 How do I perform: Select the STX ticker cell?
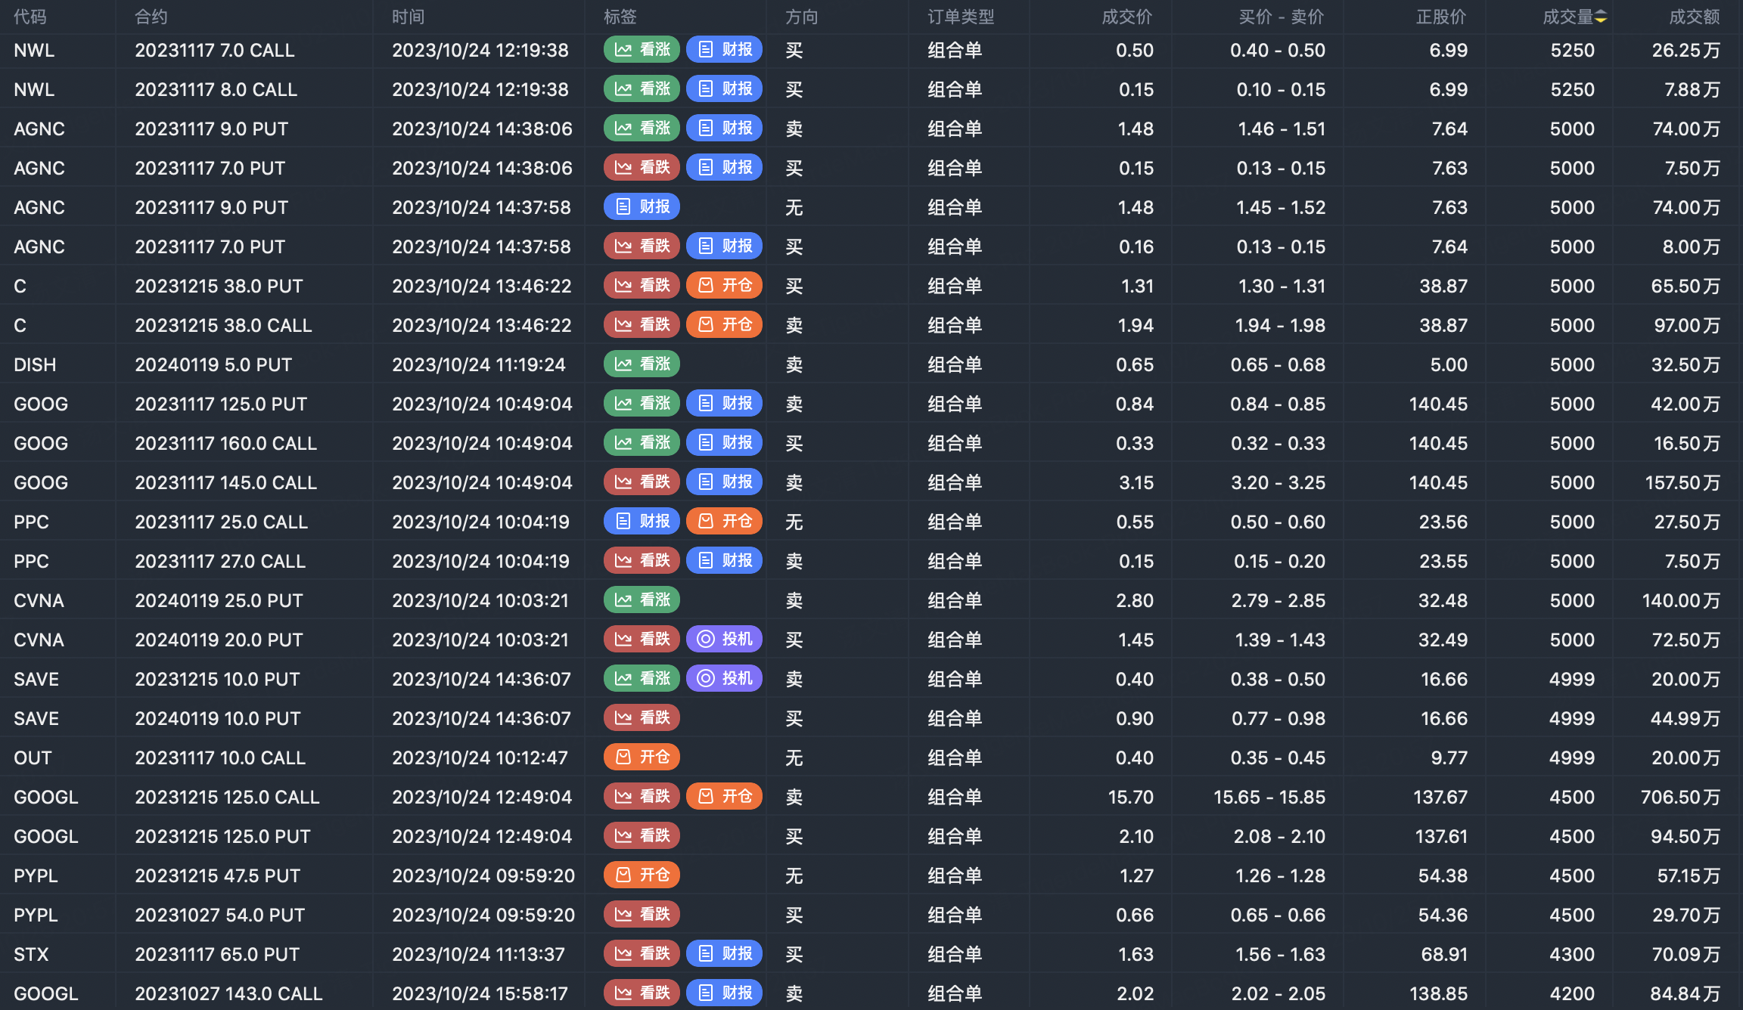31,955
